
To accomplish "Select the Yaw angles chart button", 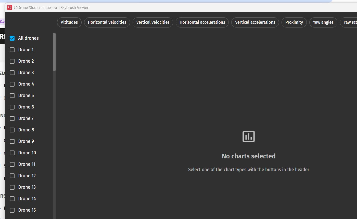I will [x=323, y=22].
